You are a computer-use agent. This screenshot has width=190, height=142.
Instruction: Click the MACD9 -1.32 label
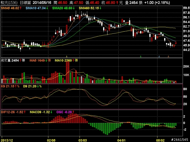41,112
